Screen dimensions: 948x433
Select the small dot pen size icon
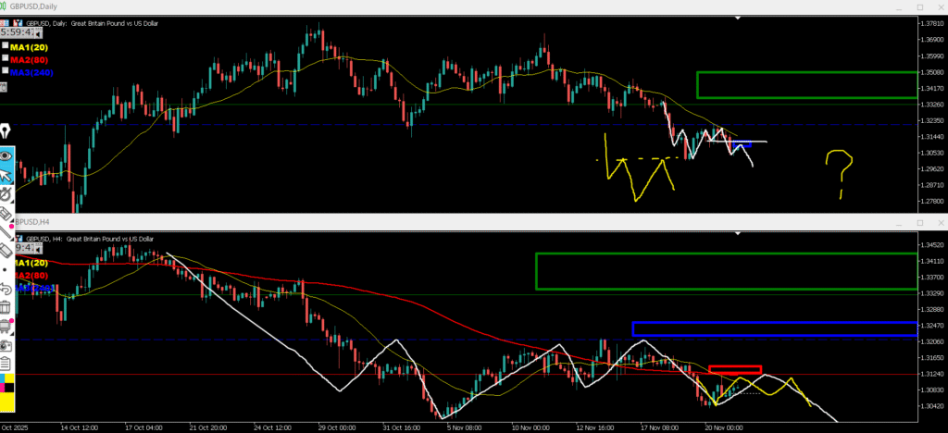(x=6, y=270)
